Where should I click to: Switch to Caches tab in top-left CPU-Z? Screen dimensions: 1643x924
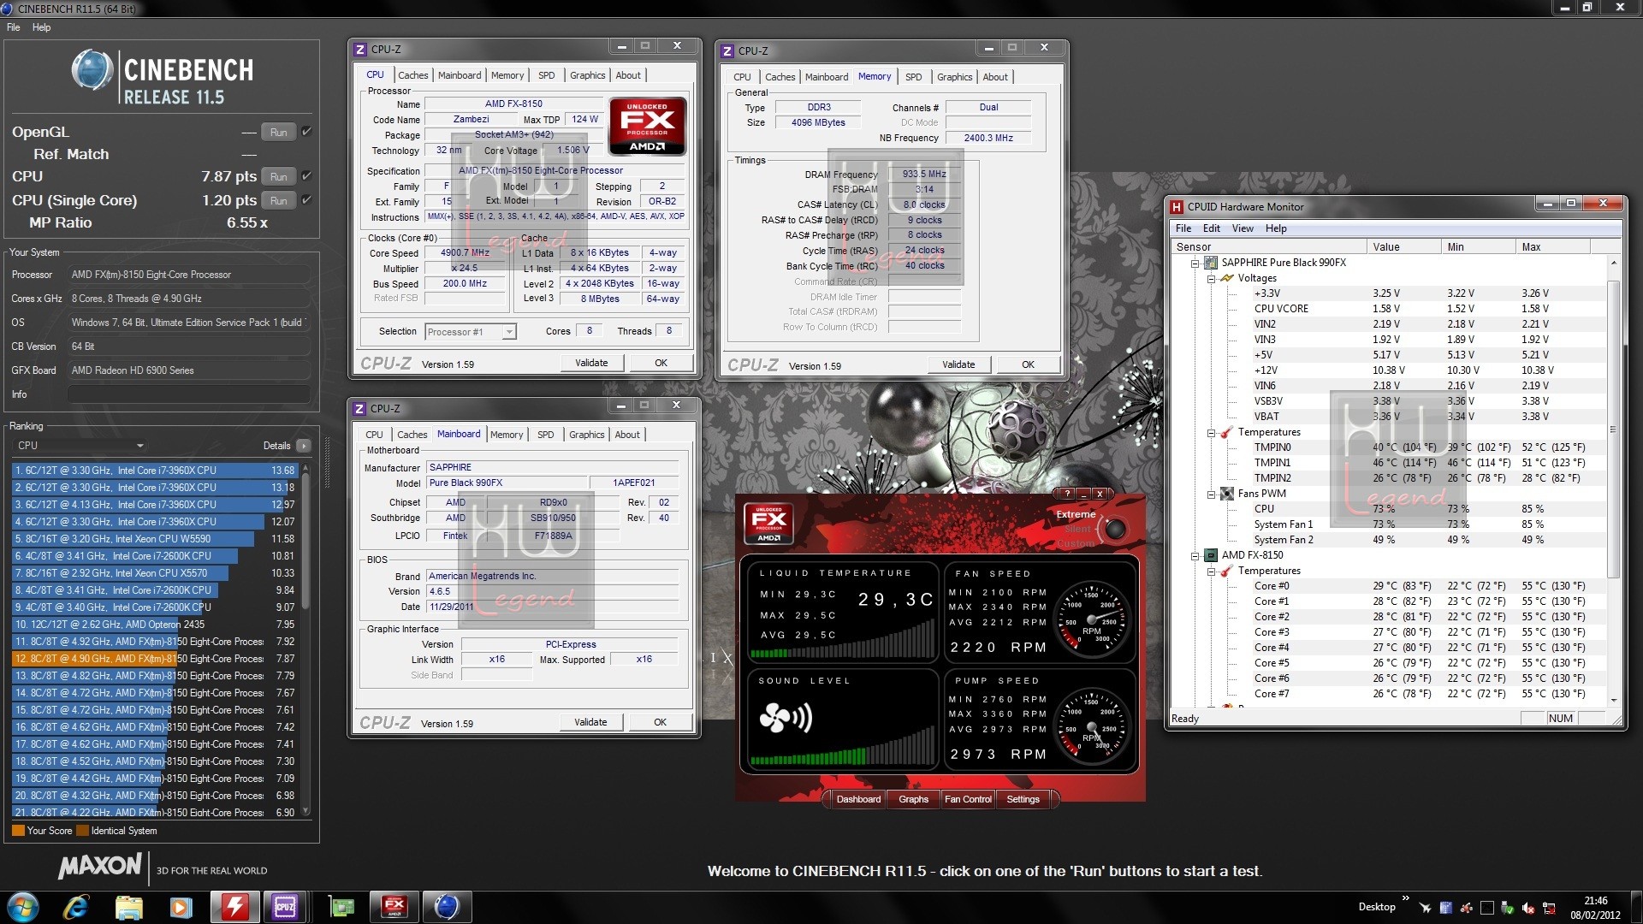[x=412, y=75]
